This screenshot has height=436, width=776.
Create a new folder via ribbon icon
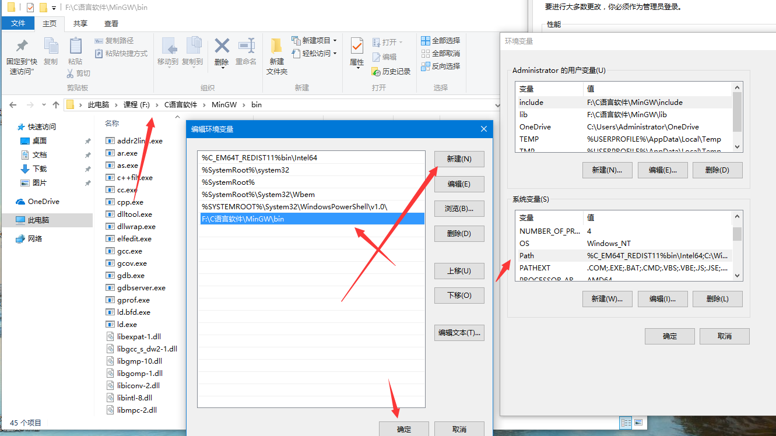(x=277, y=47)
